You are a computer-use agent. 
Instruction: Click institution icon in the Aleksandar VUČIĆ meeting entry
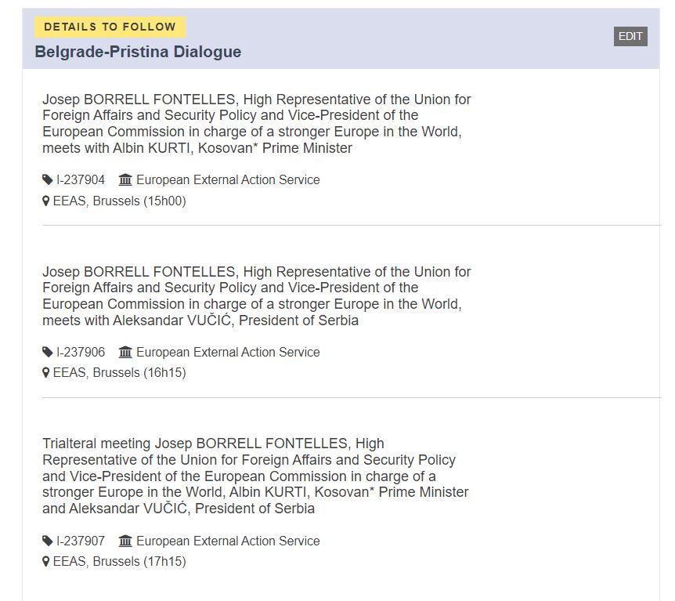pos(125,352)
